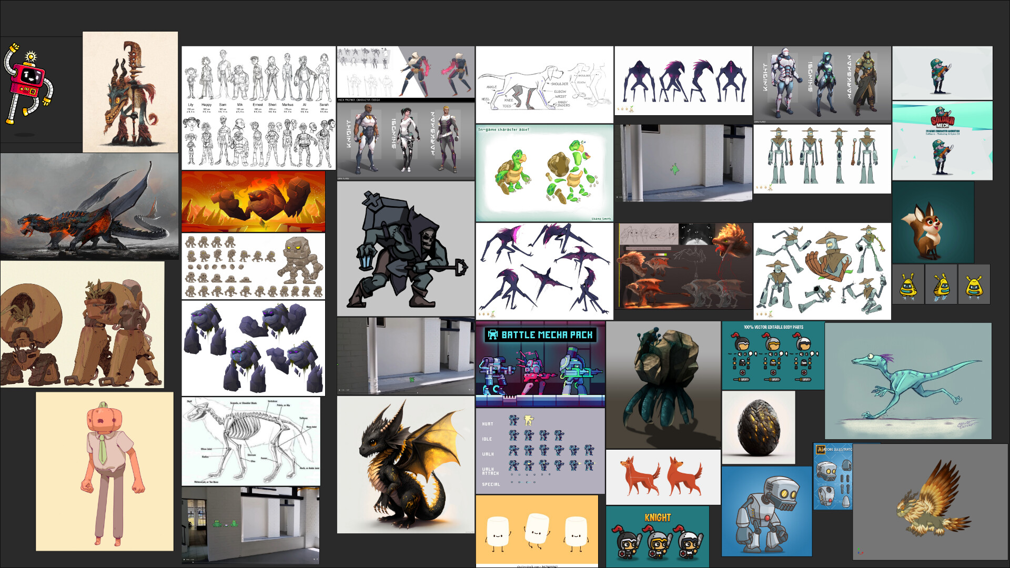Click the Knight sprite pack image
The width and height of the screenshot is (1010, 568).
click(x=658, y=536)
